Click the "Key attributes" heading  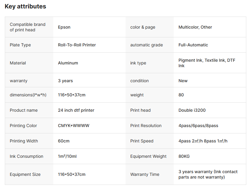(25, 6)
